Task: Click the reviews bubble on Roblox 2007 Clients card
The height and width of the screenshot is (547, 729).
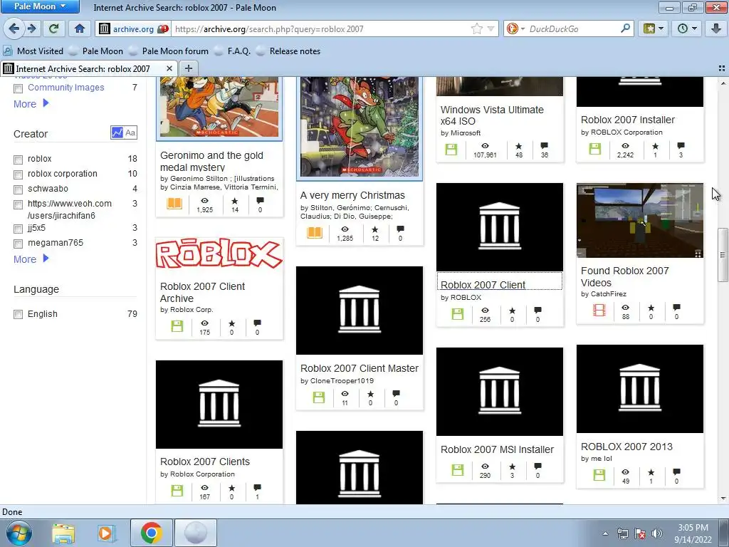Action: click(257, 487)
